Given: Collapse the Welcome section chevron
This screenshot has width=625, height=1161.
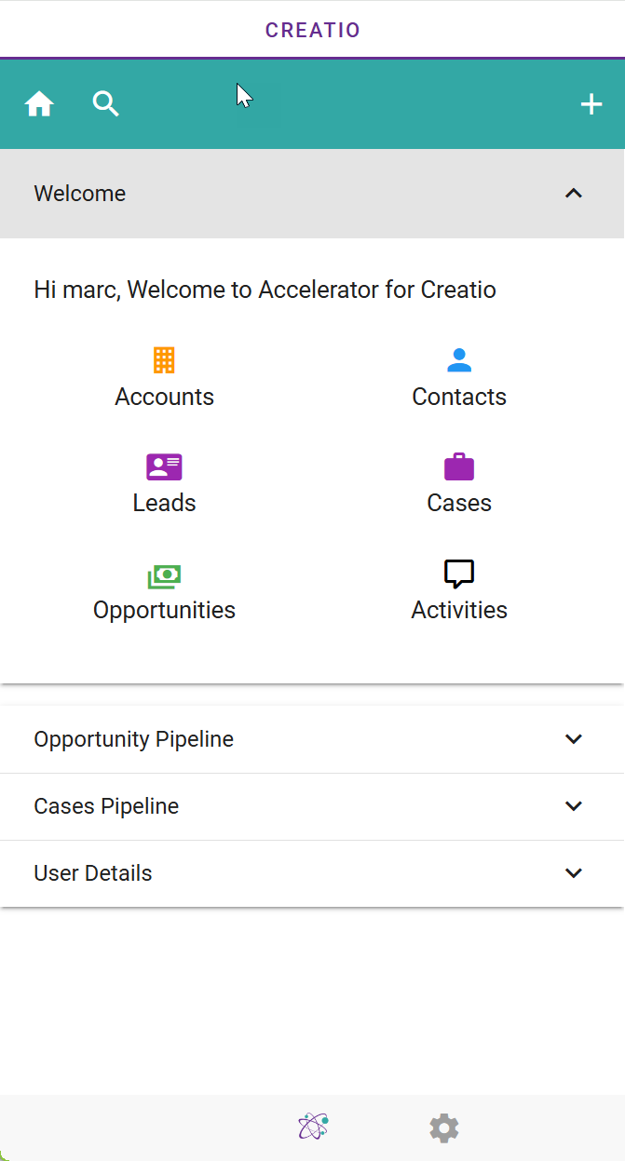Looking at the screenshot, I should pos(574,194).
